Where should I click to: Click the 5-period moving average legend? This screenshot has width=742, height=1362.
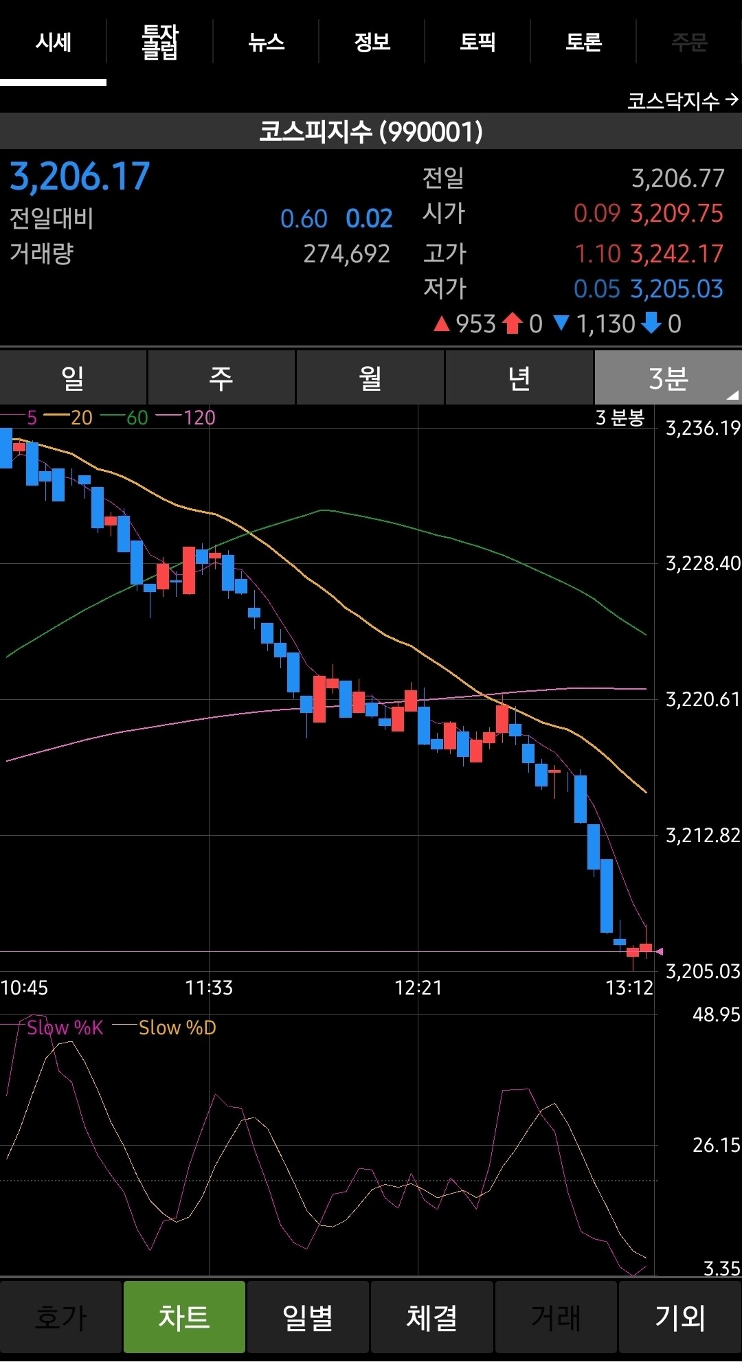pyautogui.click(x=19, y=417)
